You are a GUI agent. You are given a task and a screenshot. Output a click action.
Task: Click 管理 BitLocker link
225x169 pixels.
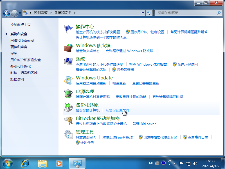coord(144,124)
